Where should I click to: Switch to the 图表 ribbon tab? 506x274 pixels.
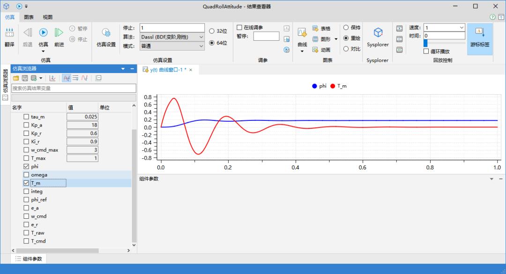pos(29,17)
